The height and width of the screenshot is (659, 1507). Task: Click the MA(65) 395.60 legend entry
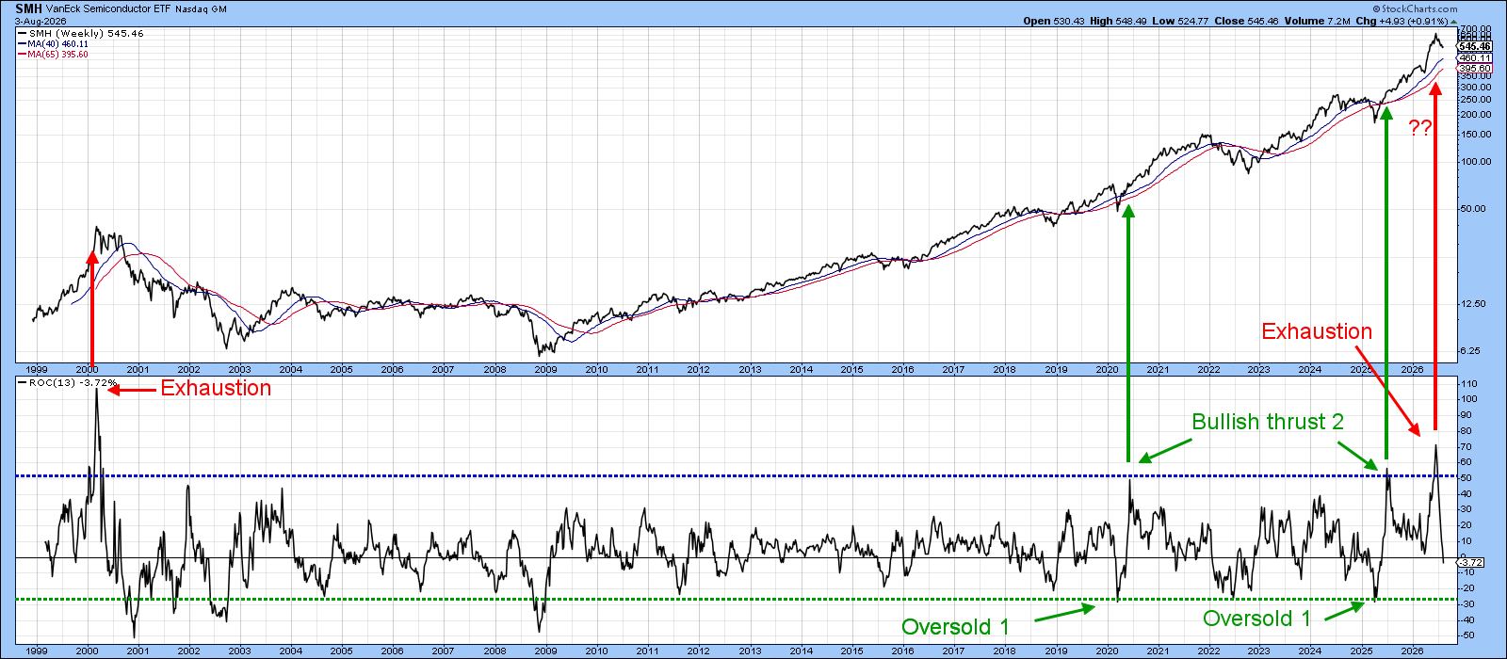tap(55, 55)
